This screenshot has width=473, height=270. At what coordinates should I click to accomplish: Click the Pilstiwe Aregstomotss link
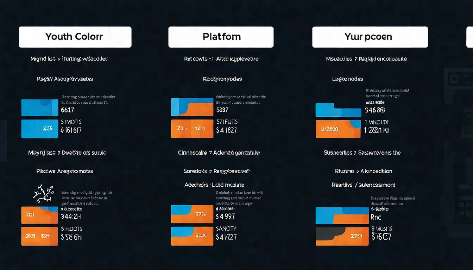[65, 171]
